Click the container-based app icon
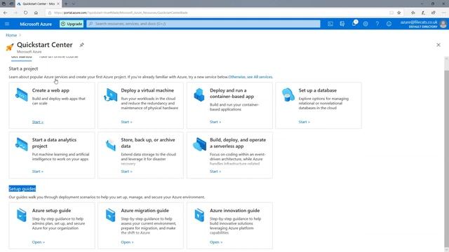Image resolution: width=449 pixels, height=252 pixels. click(199, 94)
